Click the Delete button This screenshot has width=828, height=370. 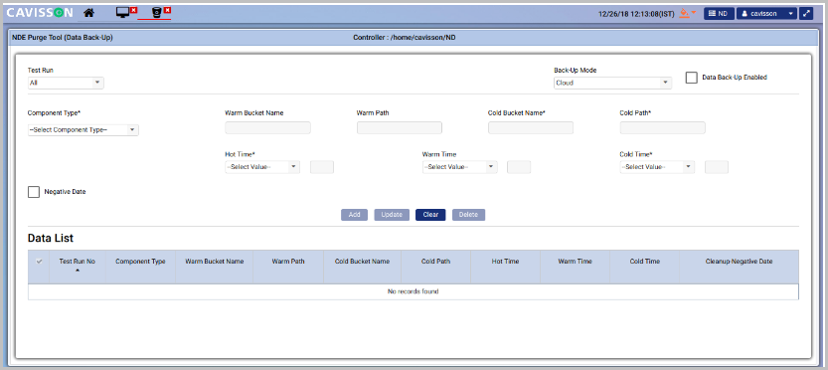(468, 215)
